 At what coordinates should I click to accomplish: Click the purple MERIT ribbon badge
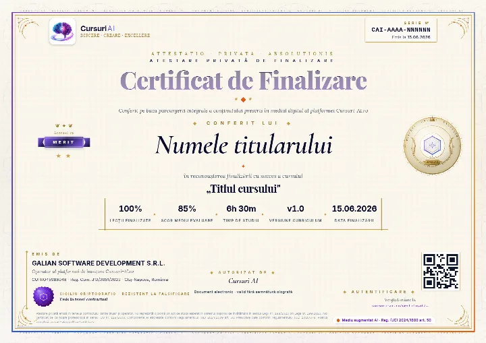pos(64,142)
